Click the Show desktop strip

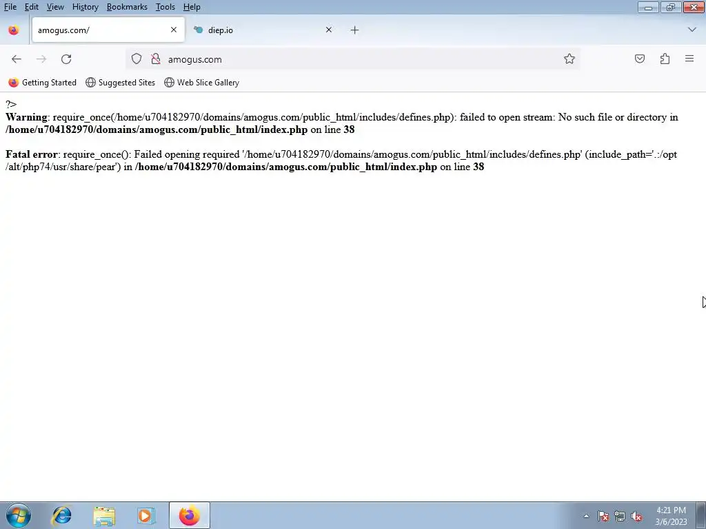tap(701, 515)
